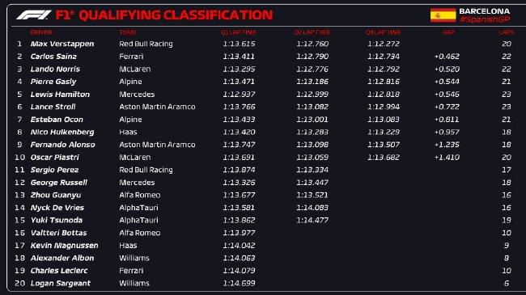Click the +0.462 gap value

[x=447, y=57]
